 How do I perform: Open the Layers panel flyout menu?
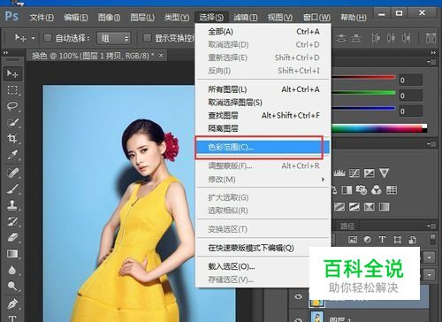(x=431, y=226)
